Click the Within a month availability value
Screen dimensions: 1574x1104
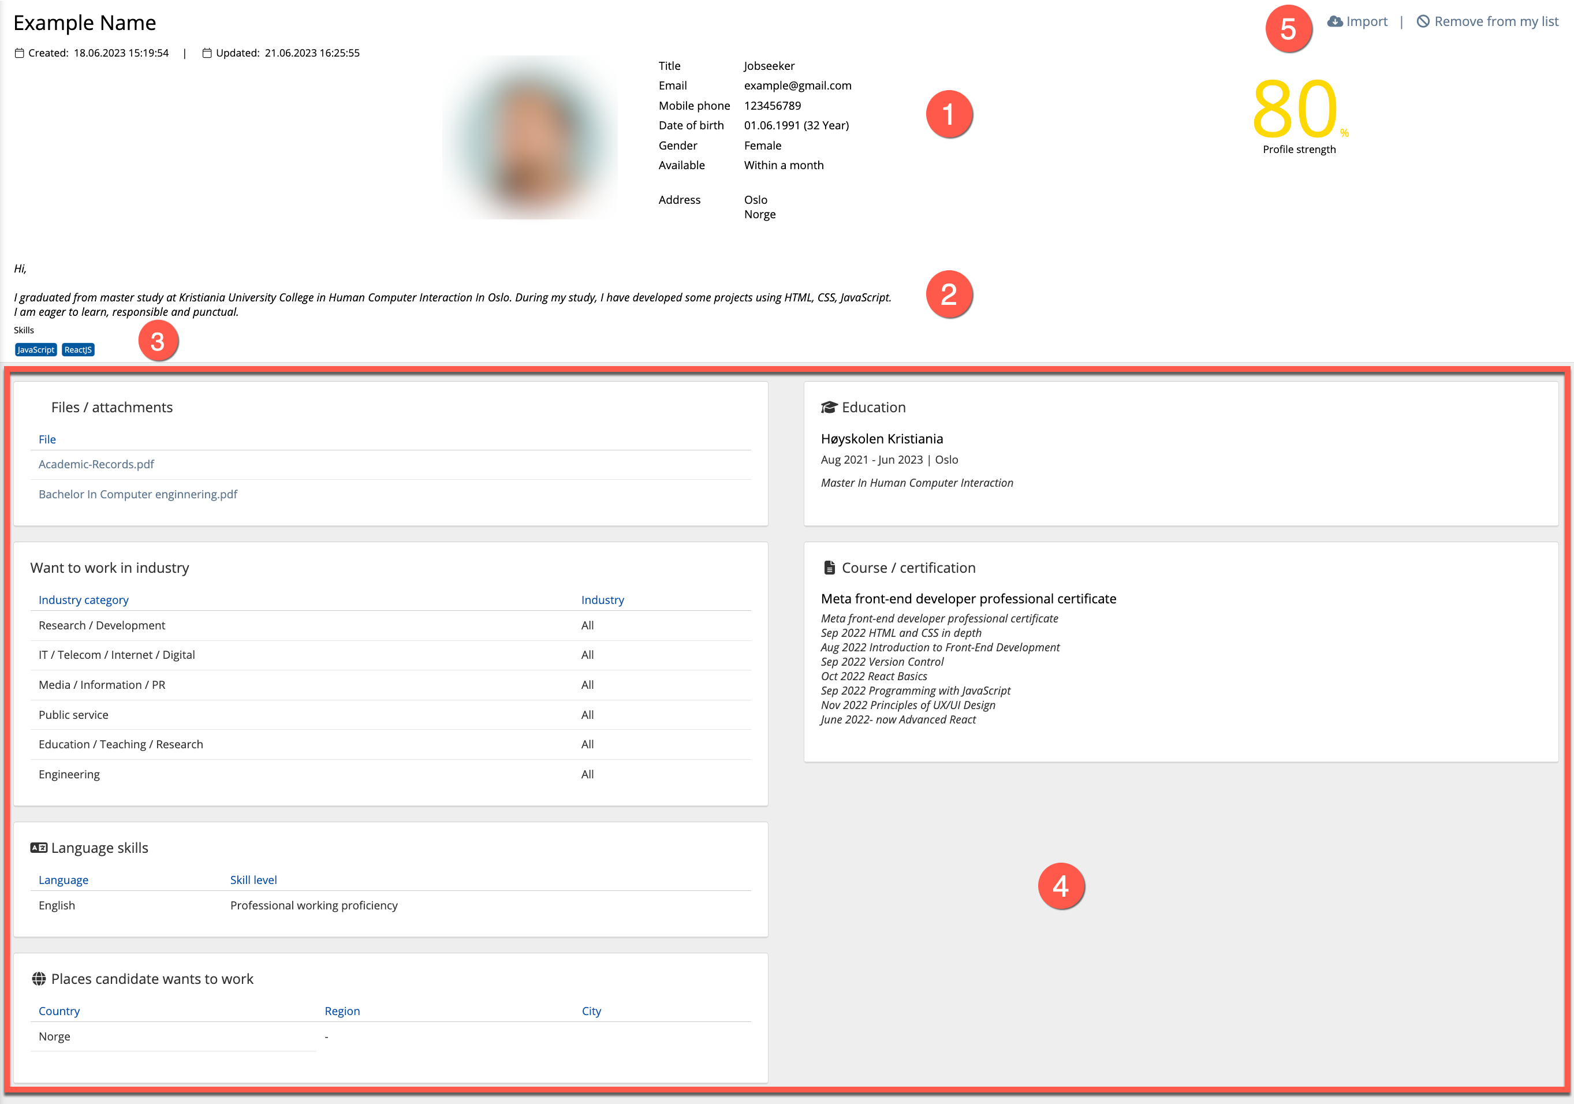[x=784, y=165]
